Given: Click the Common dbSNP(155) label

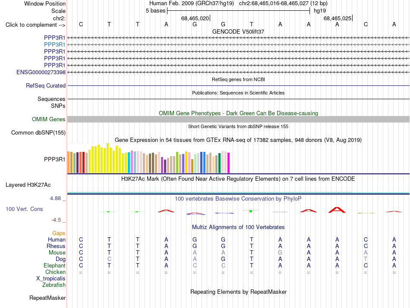Looking at the screenshot, I should (x=38, y=132).
